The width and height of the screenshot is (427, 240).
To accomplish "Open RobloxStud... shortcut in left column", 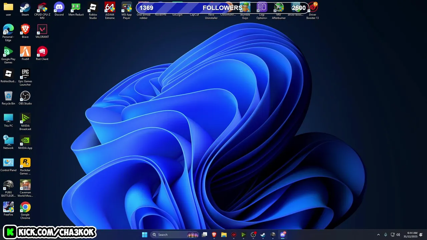I will (8, 74).
